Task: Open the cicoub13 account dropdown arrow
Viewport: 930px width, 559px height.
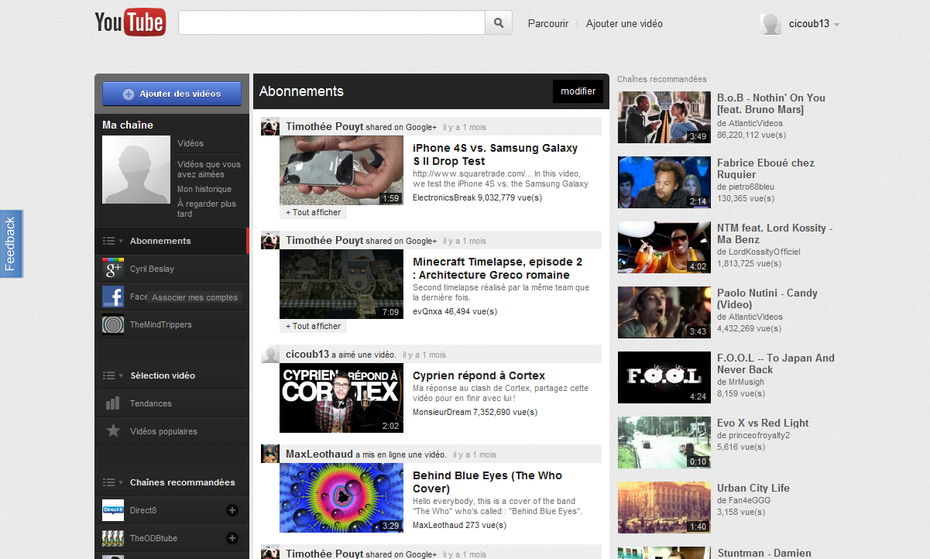Action: click(x=837, y=25)
